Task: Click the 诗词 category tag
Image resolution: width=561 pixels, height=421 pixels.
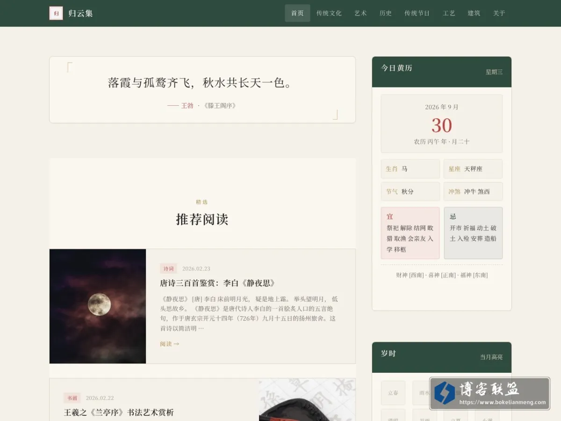Action: coord(168,269)
